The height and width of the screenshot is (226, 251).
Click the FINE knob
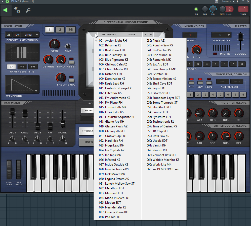68,46
